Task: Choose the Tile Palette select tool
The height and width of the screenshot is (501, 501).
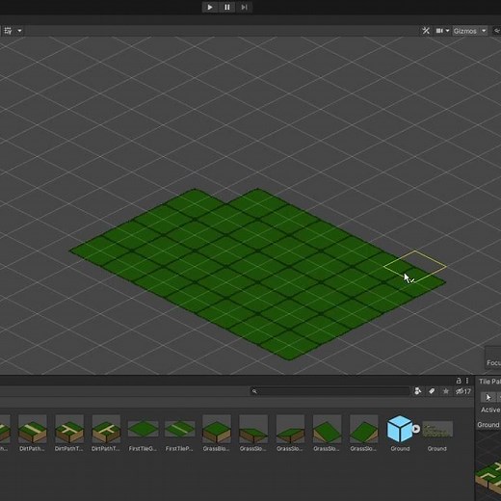Action: click(488, 397)
